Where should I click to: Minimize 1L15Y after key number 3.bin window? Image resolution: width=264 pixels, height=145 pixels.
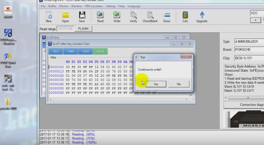174,44
